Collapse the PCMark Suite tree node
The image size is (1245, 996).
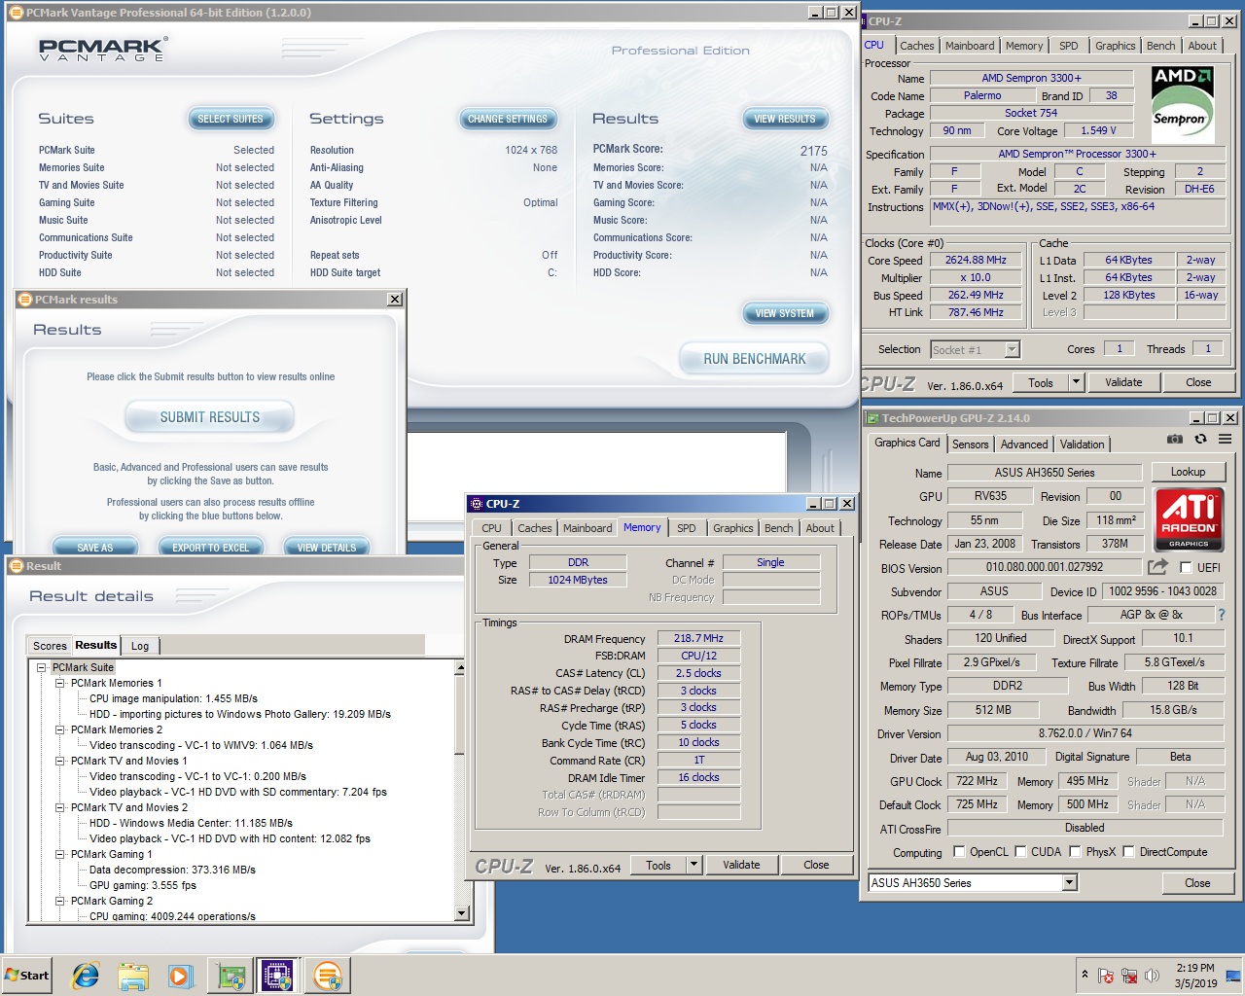[42, 667]
